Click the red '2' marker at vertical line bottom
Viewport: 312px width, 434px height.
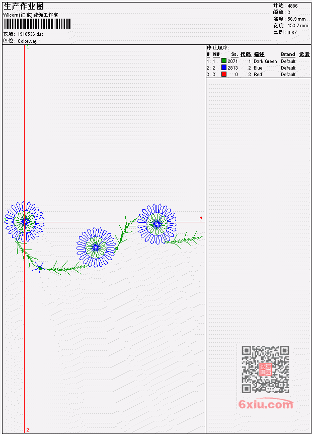pos(28,430)
